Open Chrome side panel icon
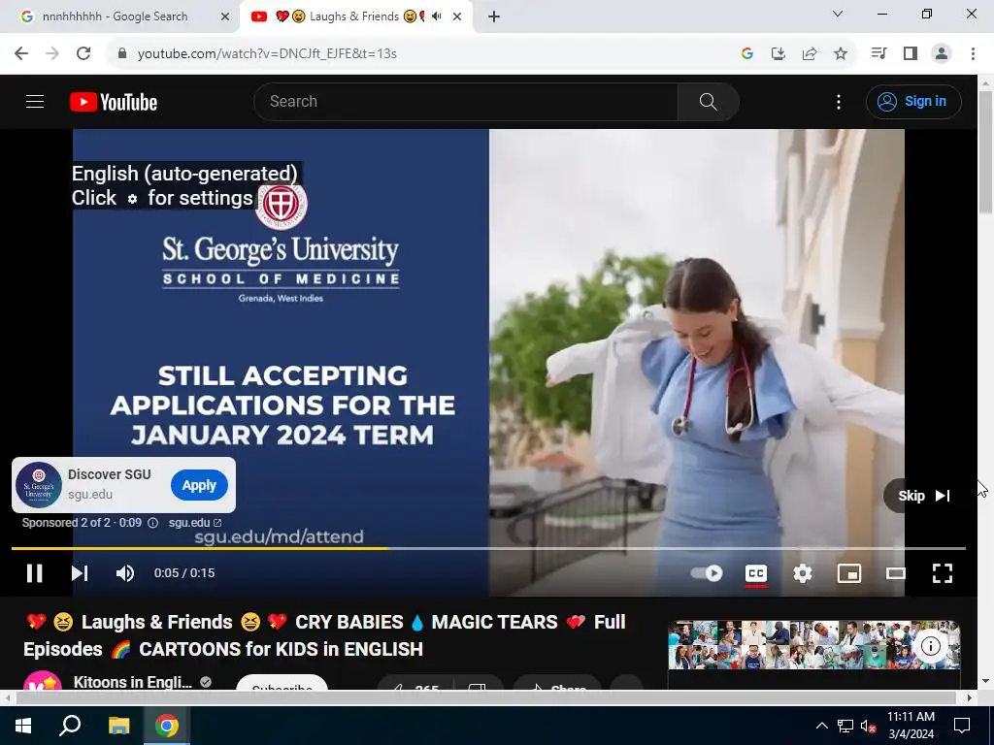This screenshot has width=994, height=745. 911,53
